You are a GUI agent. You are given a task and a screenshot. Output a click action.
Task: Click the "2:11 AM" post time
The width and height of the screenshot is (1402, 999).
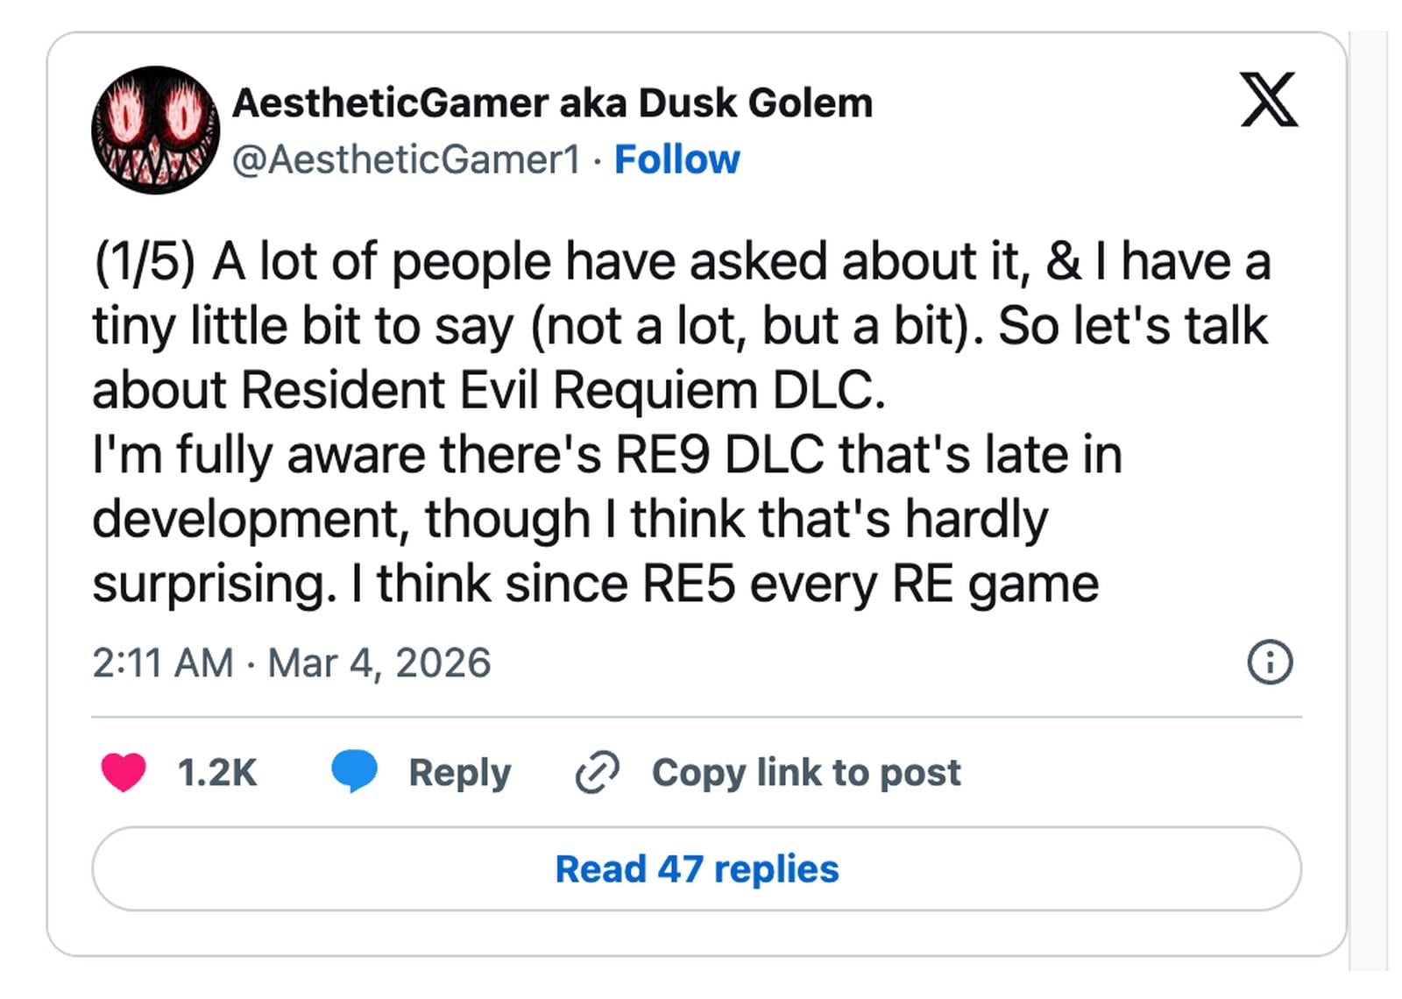coord(163,662)
